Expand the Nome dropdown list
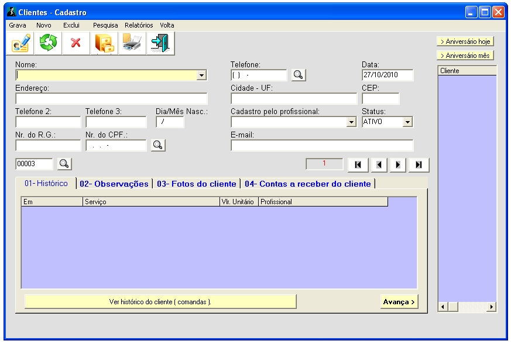 pos(202,75)
